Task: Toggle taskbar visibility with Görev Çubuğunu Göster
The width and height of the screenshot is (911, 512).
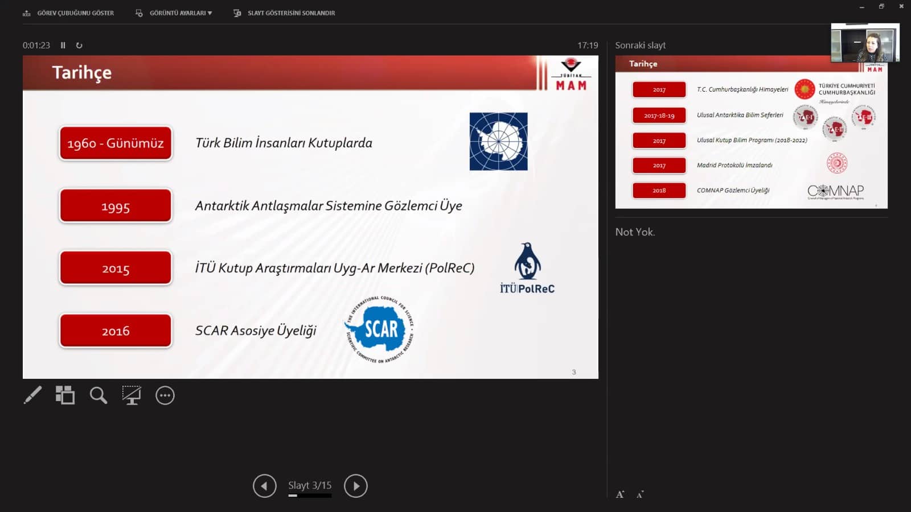Action: (69, 13)
